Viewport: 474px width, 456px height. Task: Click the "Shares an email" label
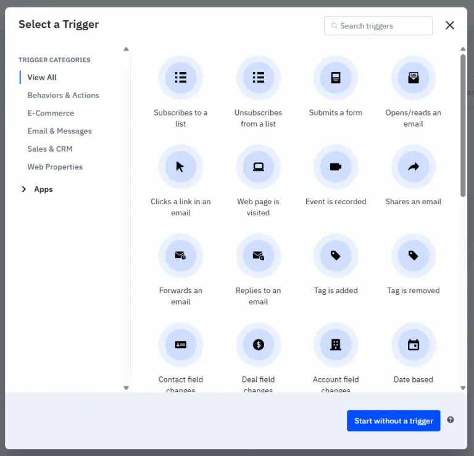coord(414,202)
